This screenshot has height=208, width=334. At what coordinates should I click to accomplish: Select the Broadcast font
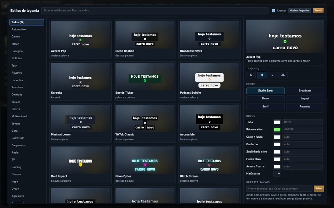(x=305, y=90)
